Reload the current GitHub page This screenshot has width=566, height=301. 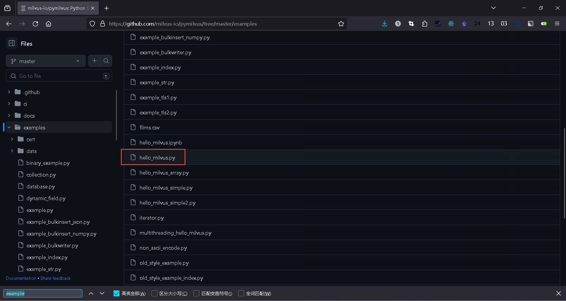pyautogui.click(x=35, y=24)
